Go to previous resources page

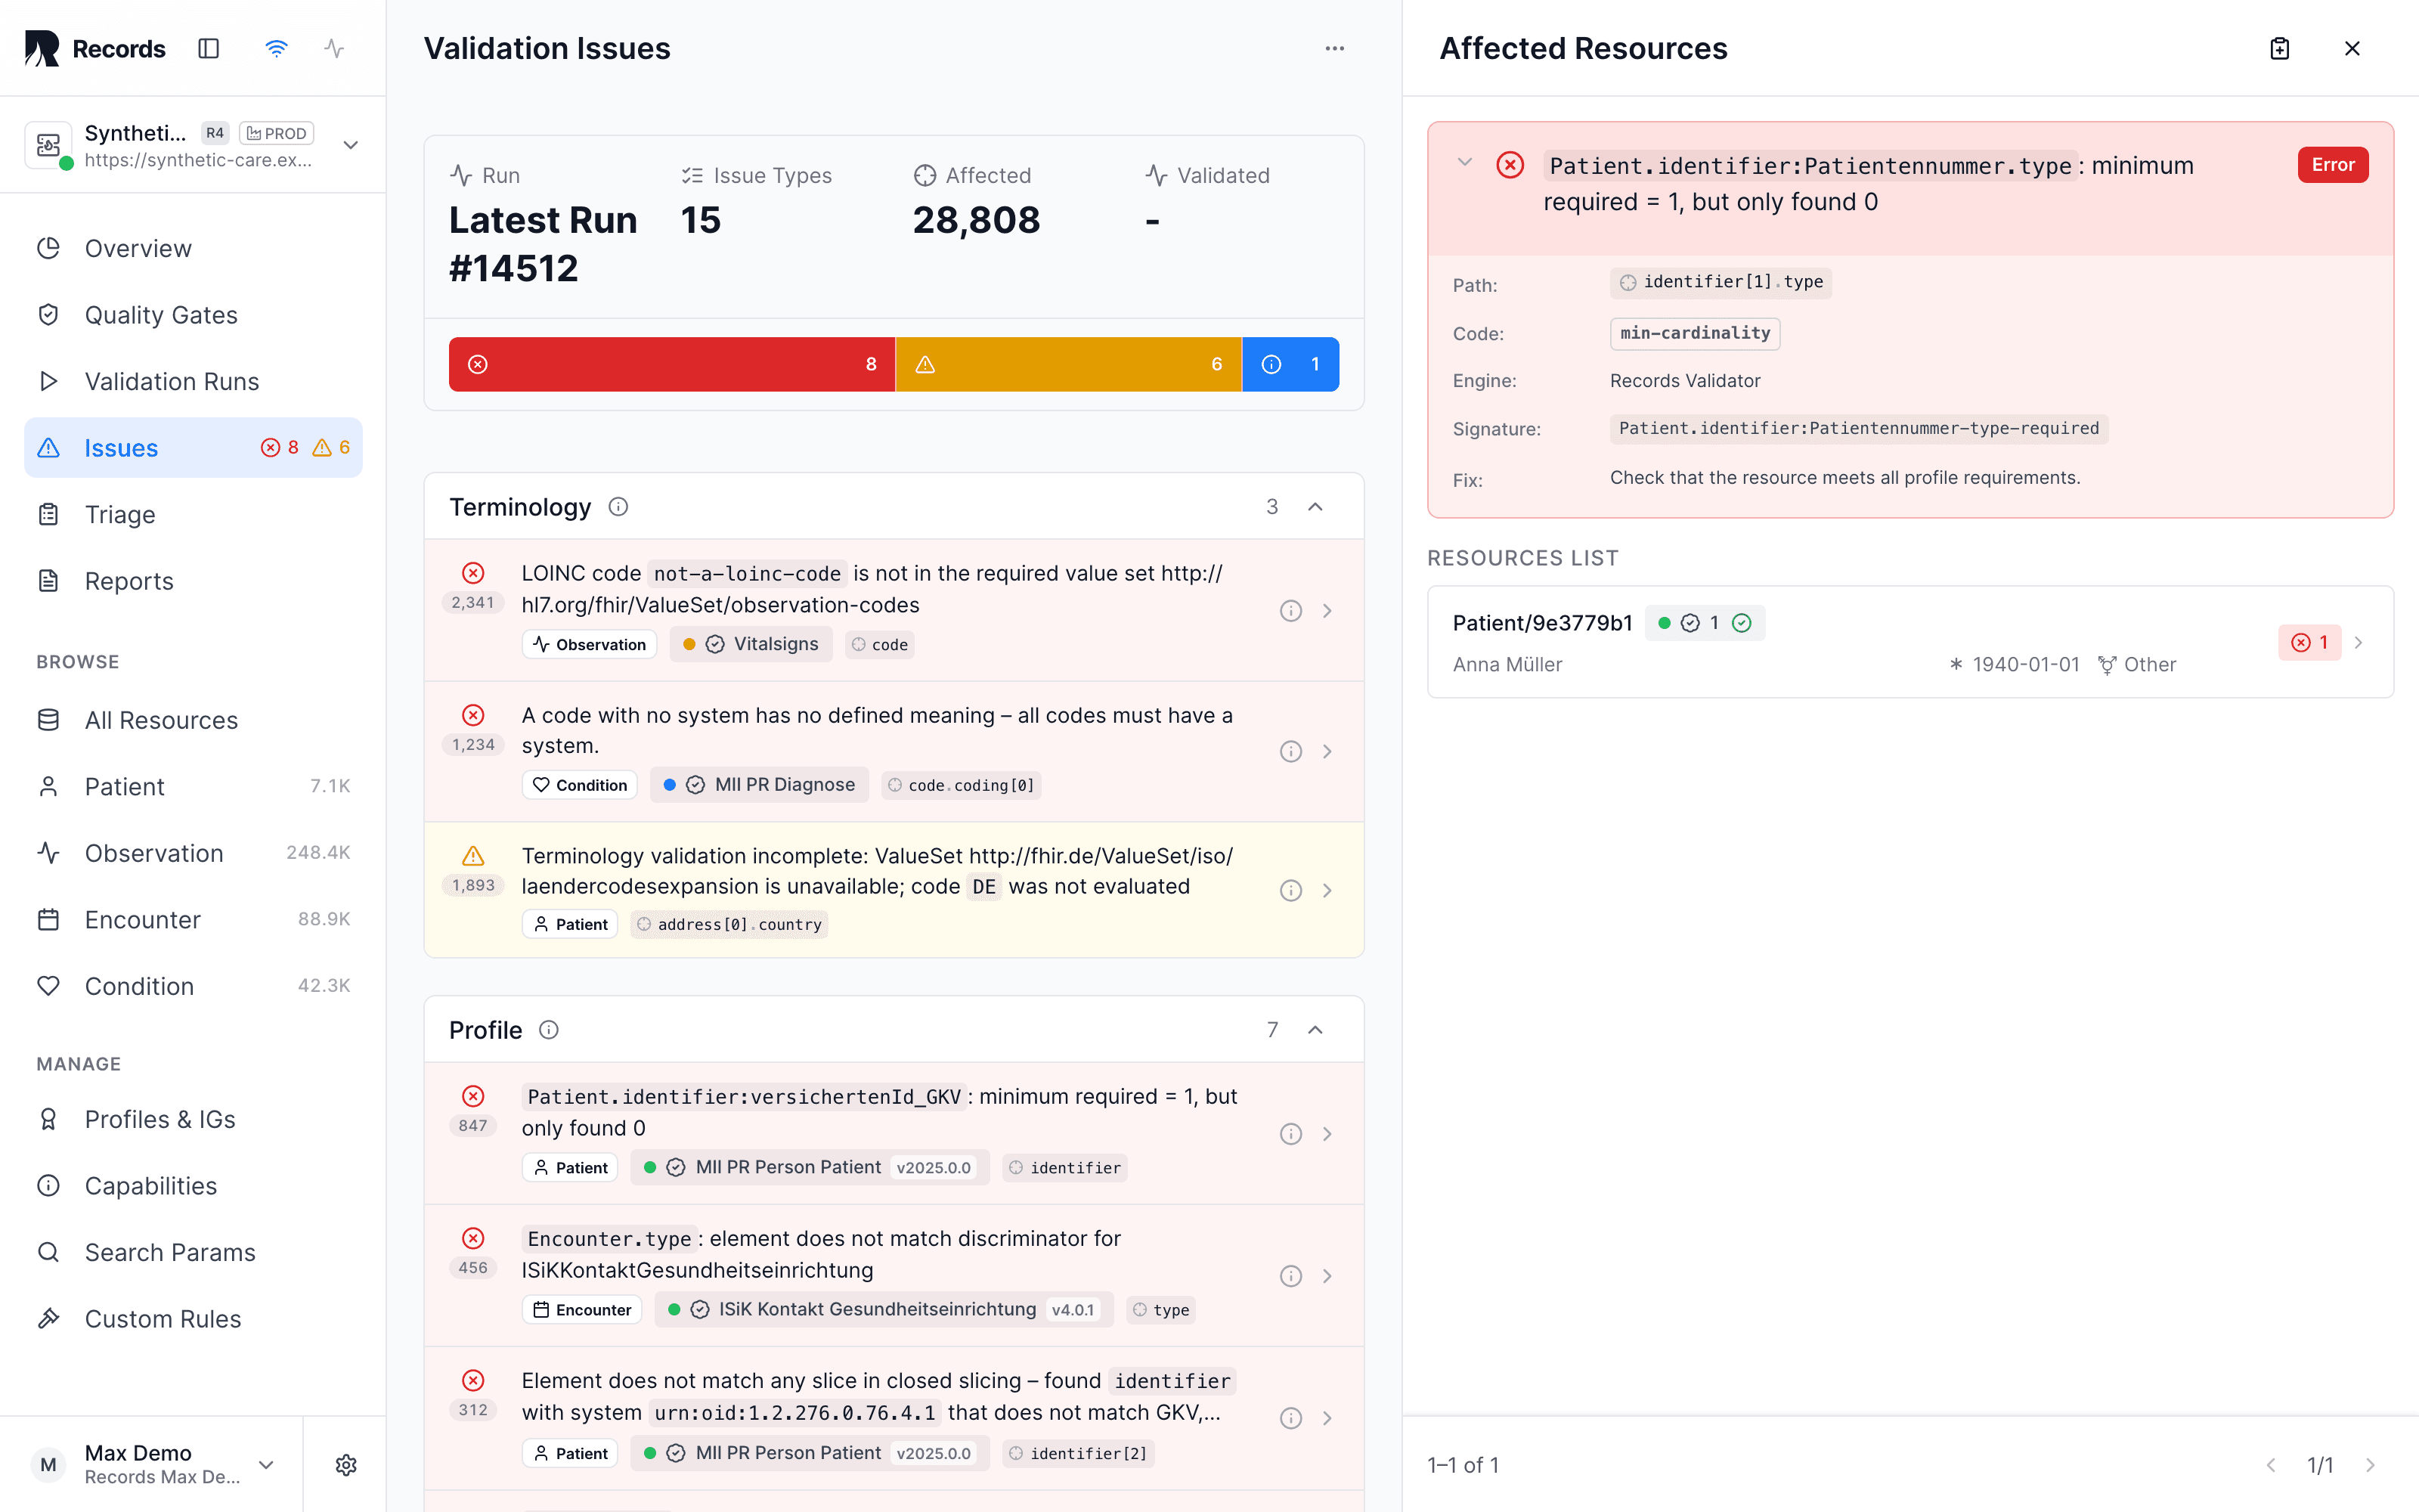(x=2271, y=1465)
